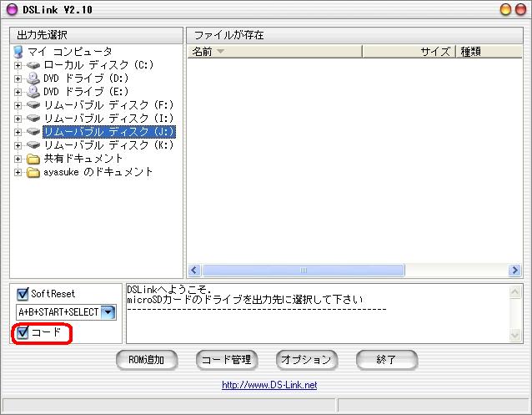Viewport: 532px width, 415px height.
Task: Click the purple DSLink title bar icon
Action: pyautogui.click(x=12, y=9)
